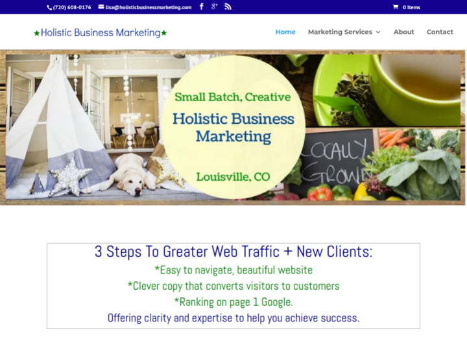
Task: Click the phone icon beside the number
Action: [x=49, y=8]
